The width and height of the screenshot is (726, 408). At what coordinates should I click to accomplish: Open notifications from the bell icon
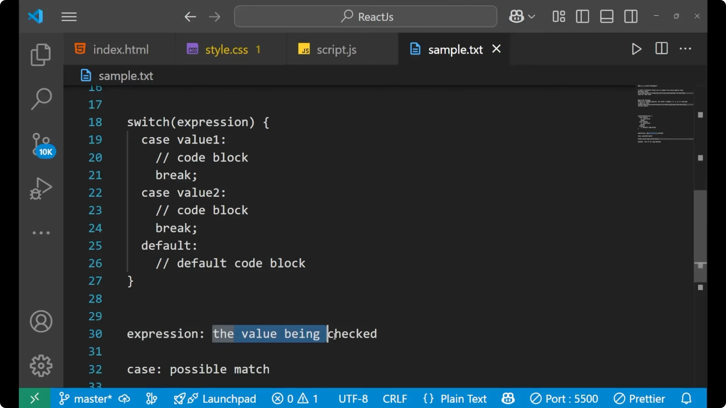686,399
